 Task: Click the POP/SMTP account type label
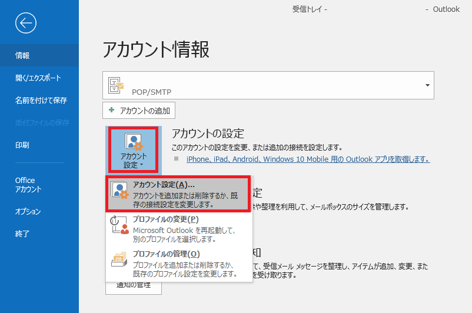click(x=151, y=92)
